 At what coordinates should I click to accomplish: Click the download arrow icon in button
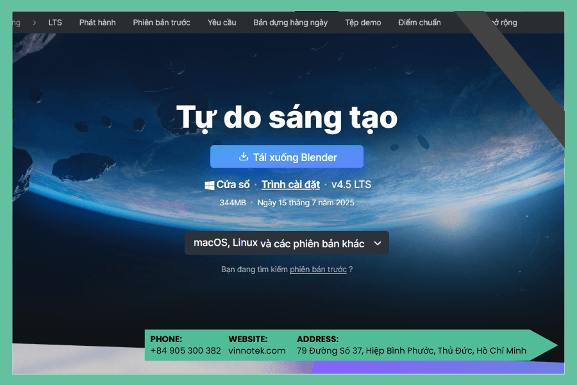click(x=244, y=157)
